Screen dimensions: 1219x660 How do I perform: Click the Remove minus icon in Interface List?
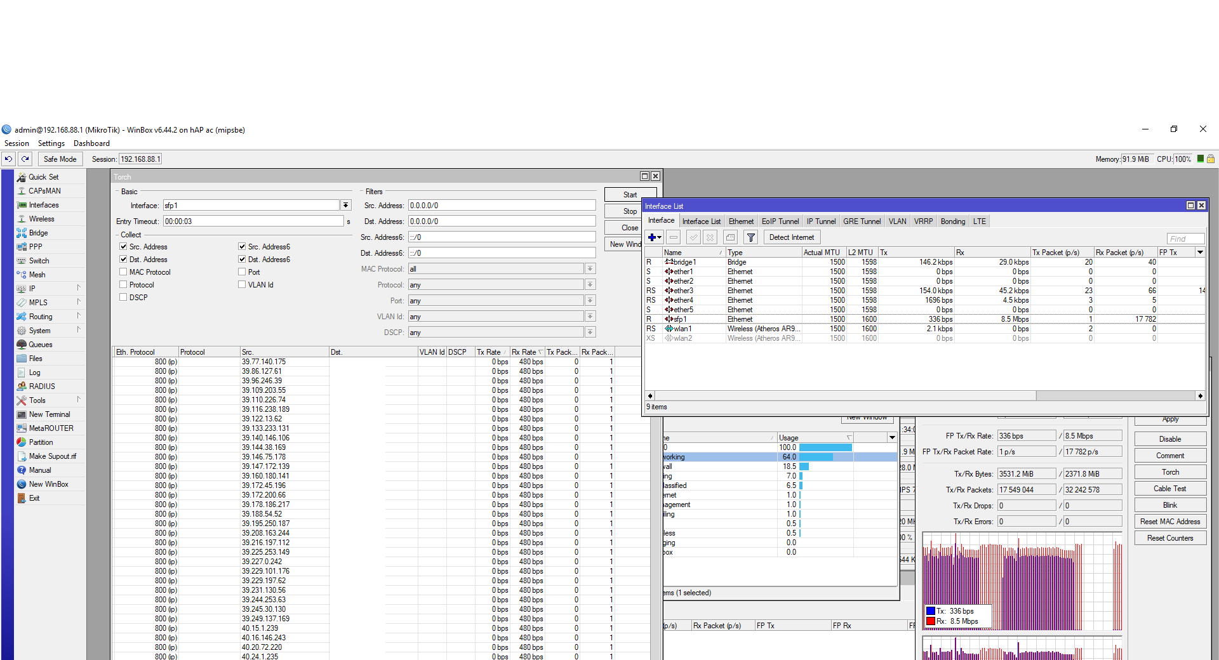tap(674, 237)
